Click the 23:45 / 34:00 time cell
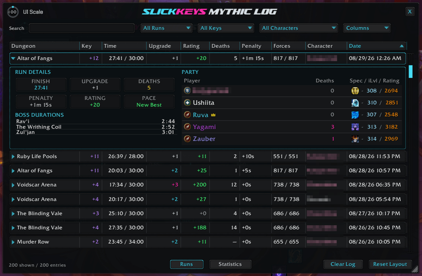 [126, 242]
